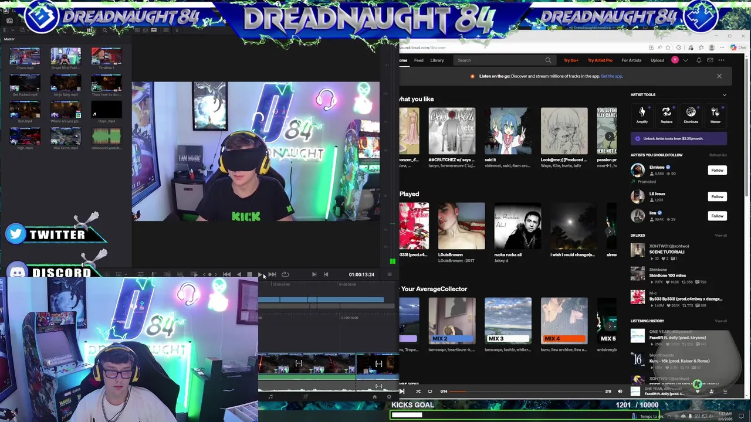751x422 pixels.
Task: Add page to browser favorites star
Action: coord(667,47)
